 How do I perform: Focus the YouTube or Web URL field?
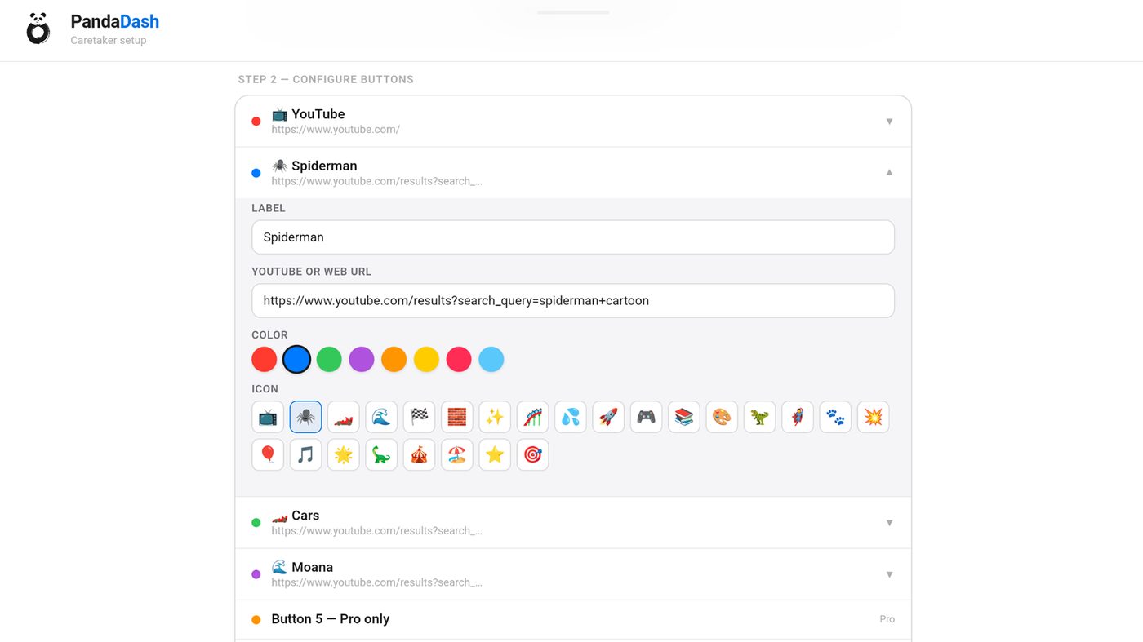pyautogui.click(x=573, y=301)
